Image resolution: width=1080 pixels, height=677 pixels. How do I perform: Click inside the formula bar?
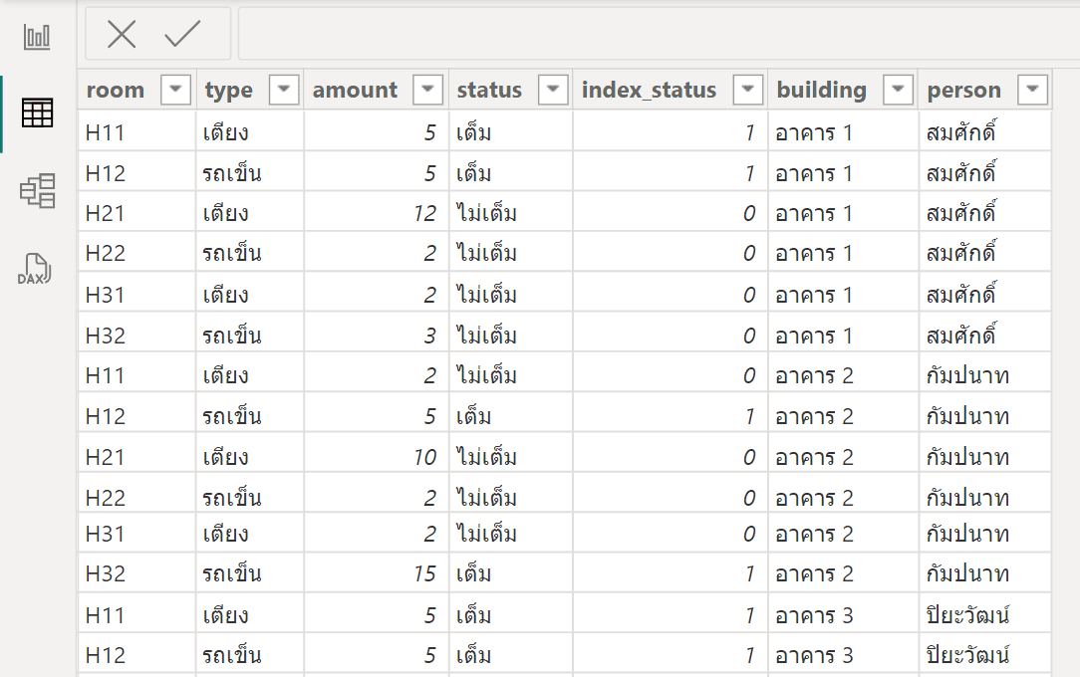point(658,35)
